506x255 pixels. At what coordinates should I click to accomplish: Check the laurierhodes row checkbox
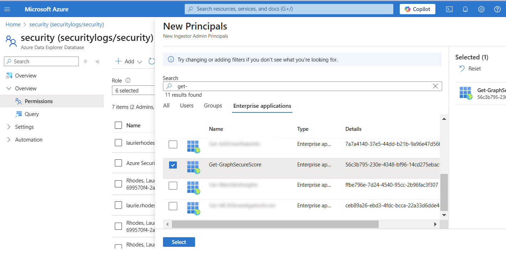point(118,143)
